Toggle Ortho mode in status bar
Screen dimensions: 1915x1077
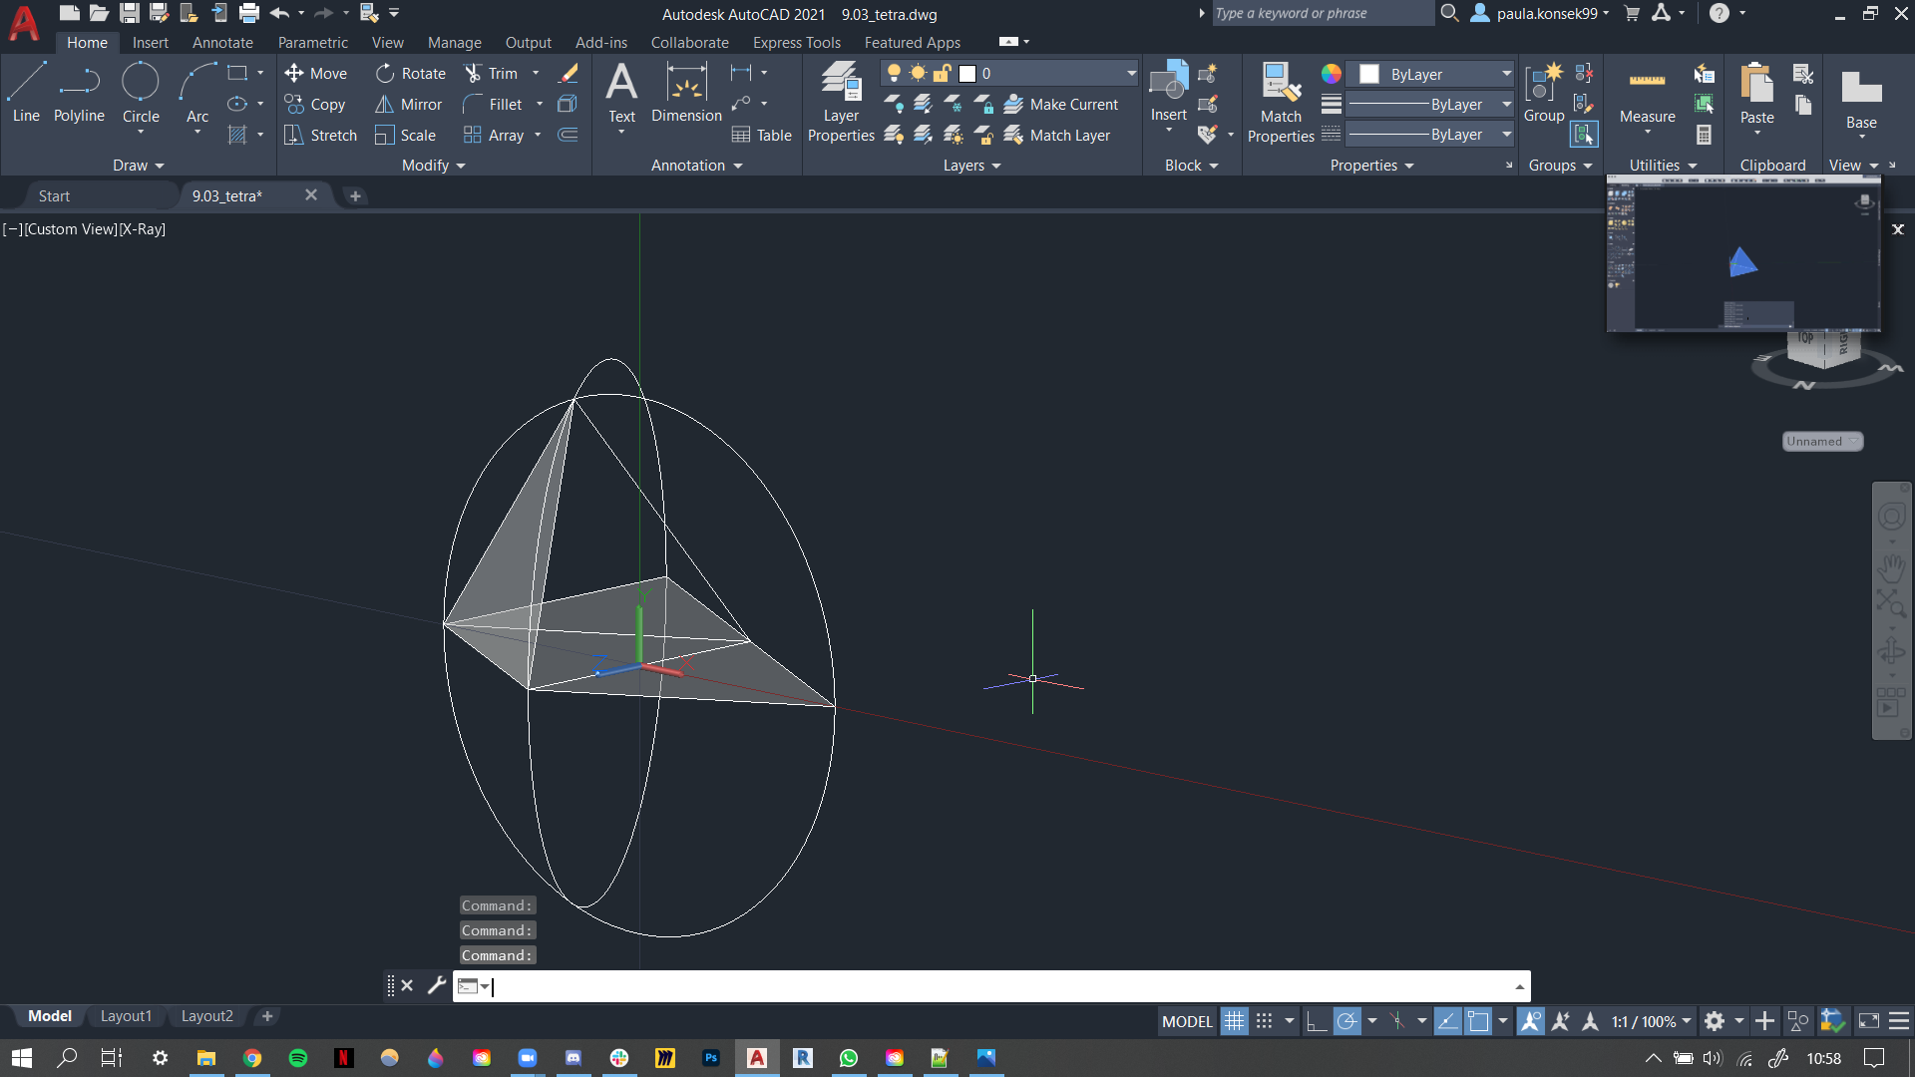point(1316,1021)
